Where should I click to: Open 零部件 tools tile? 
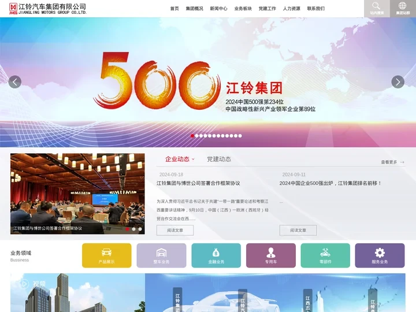[x=325, y=255]
